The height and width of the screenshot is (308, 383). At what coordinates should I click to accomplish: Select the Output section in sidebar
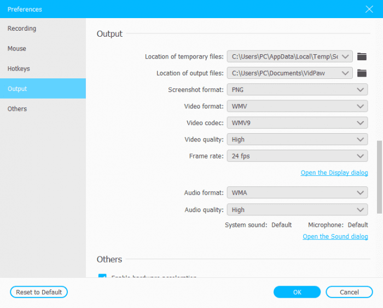[43, 89]
